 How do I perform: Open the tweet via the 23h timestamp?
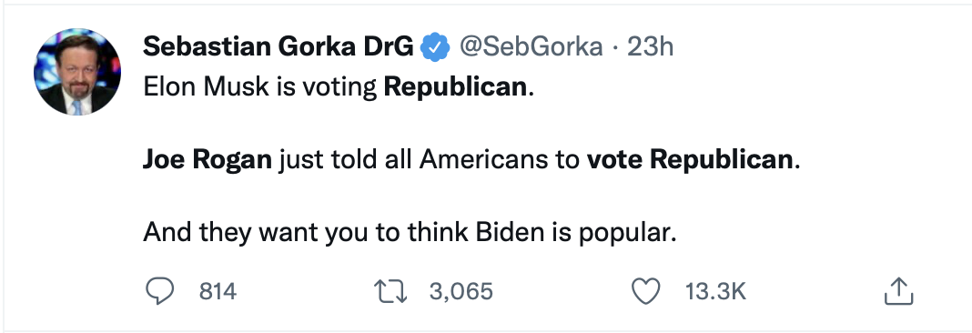[x=650, y=46]
